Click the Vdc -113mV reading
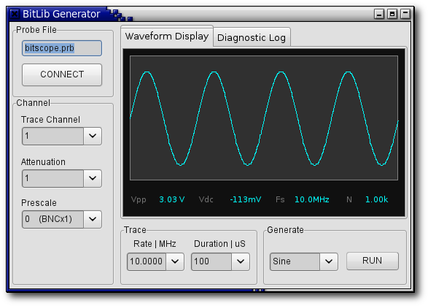428x306 pixels. 230,199
